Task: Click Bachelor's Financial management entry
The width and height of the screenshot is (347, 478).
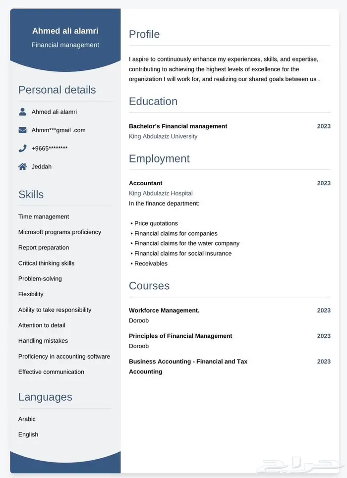Action: click(x=178, y=126)
